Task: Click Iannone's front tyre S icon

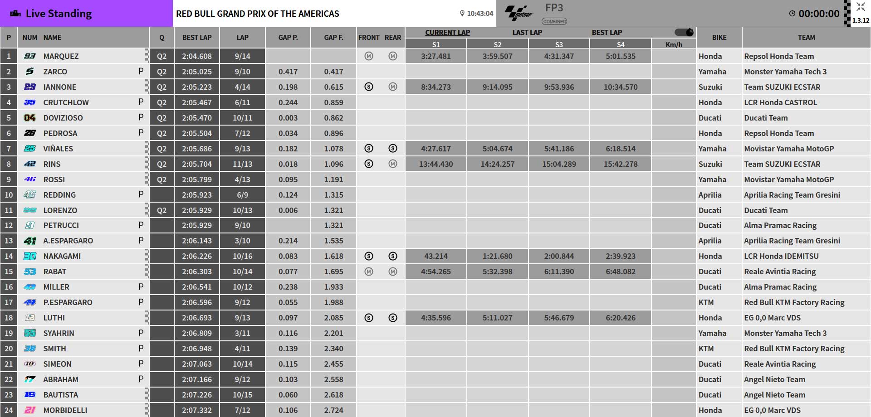Action: [369, 87]
